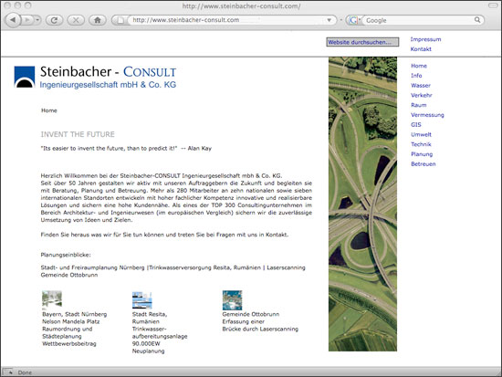This screenshot has height=377, width=502.
Task: Click the Brücke durch Laserscanning caption
Action: [x=260, y=329]
